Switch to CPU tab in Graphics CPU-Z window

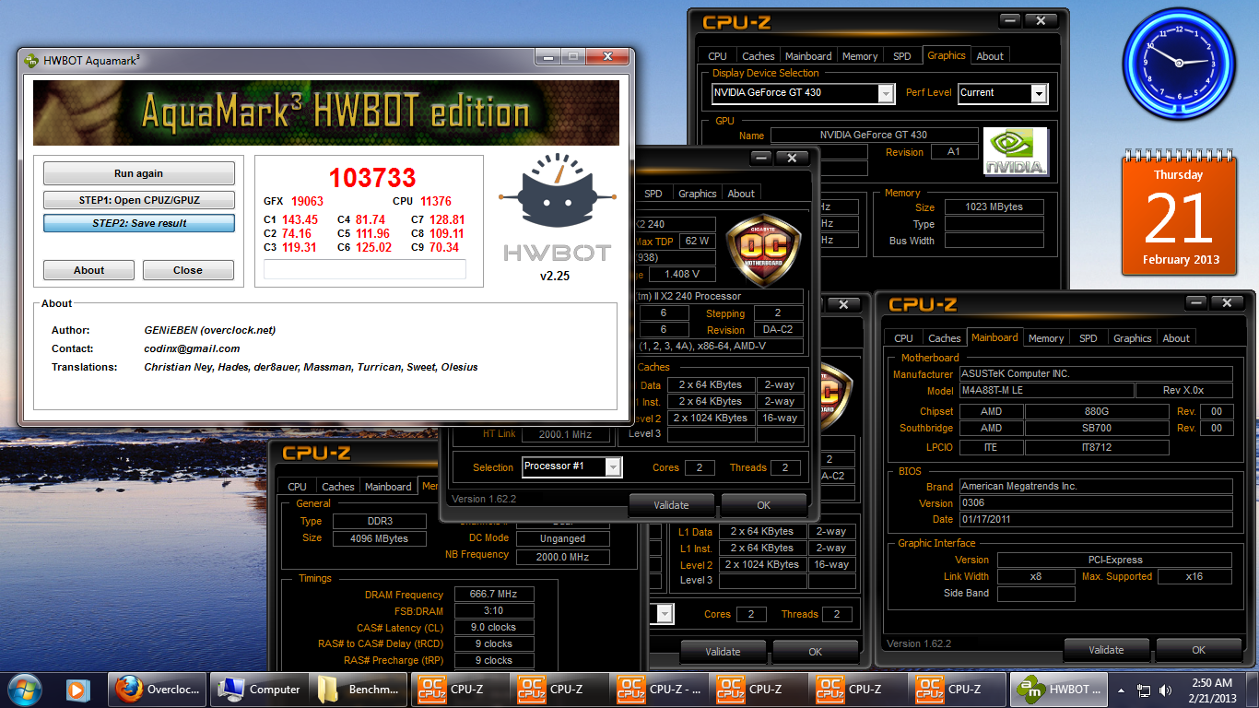coord(718,56)
